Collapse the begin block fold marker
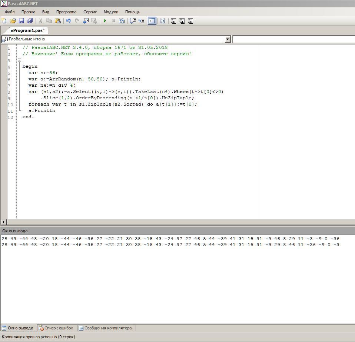Viewport: 355px width, 342px height. (x=19, y=60)
